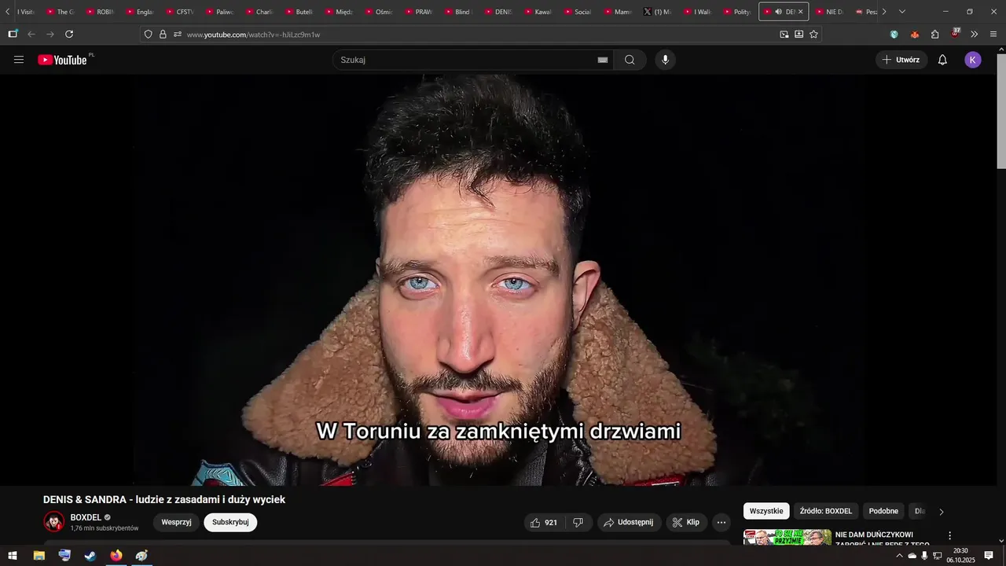This screenshot has height=566, width=1006.
Task: Select the Podobne filter chip
Action: pyautogui.click(x=883, y=511)
